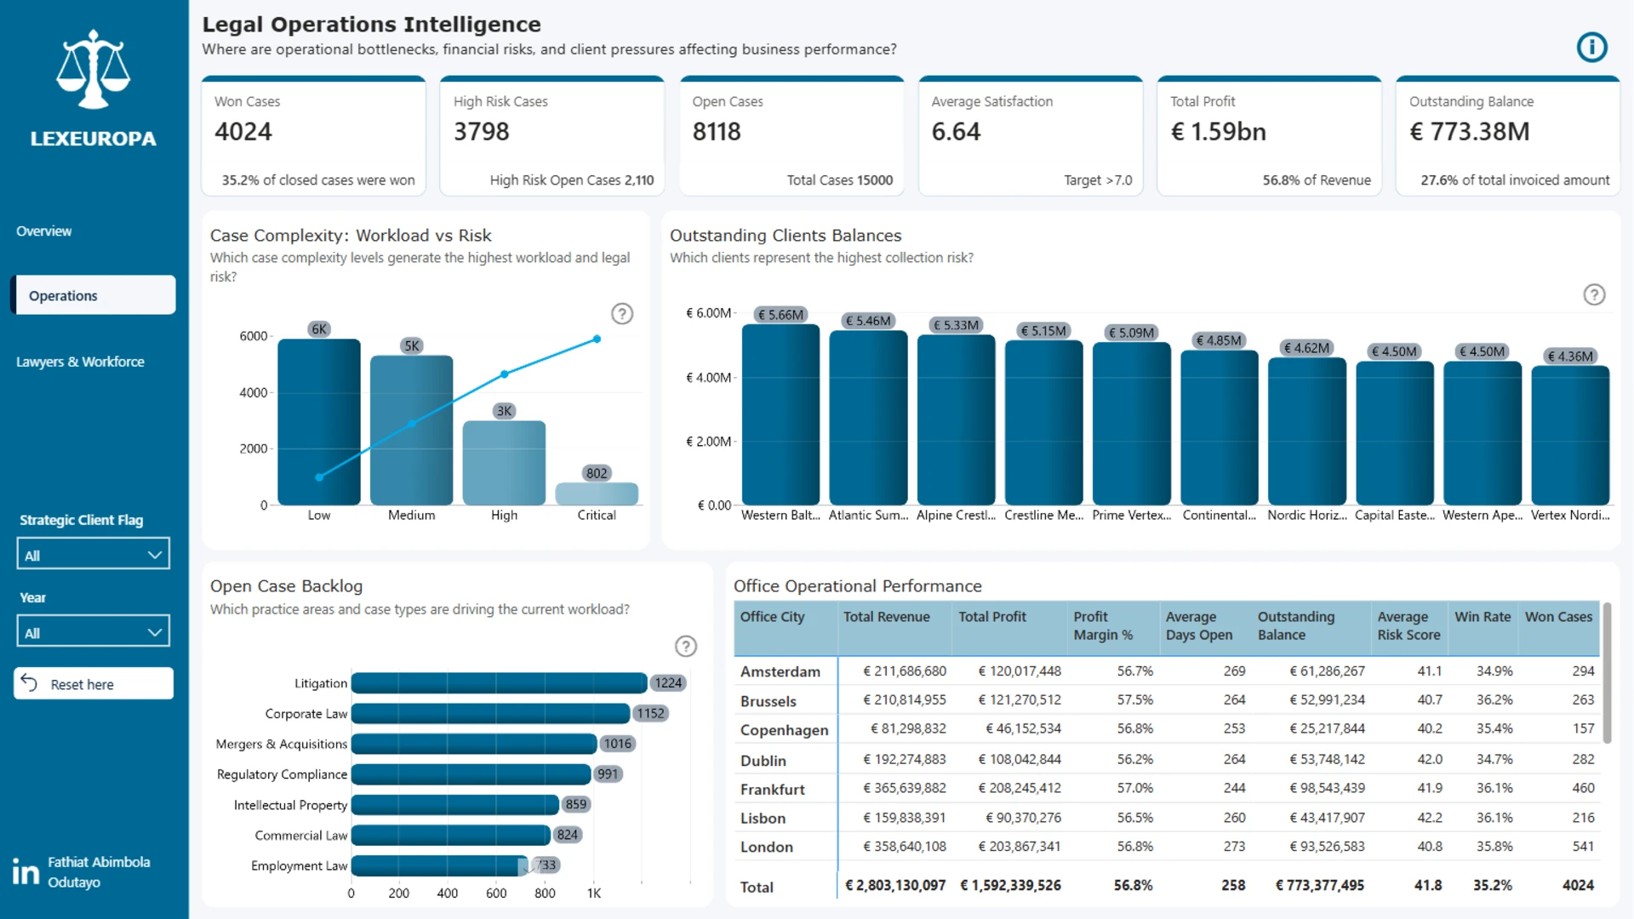Select the Mergers & Acquisitions backlog bar
The height and width of the screenshot is (919, 1634).
tap(474, 744)
